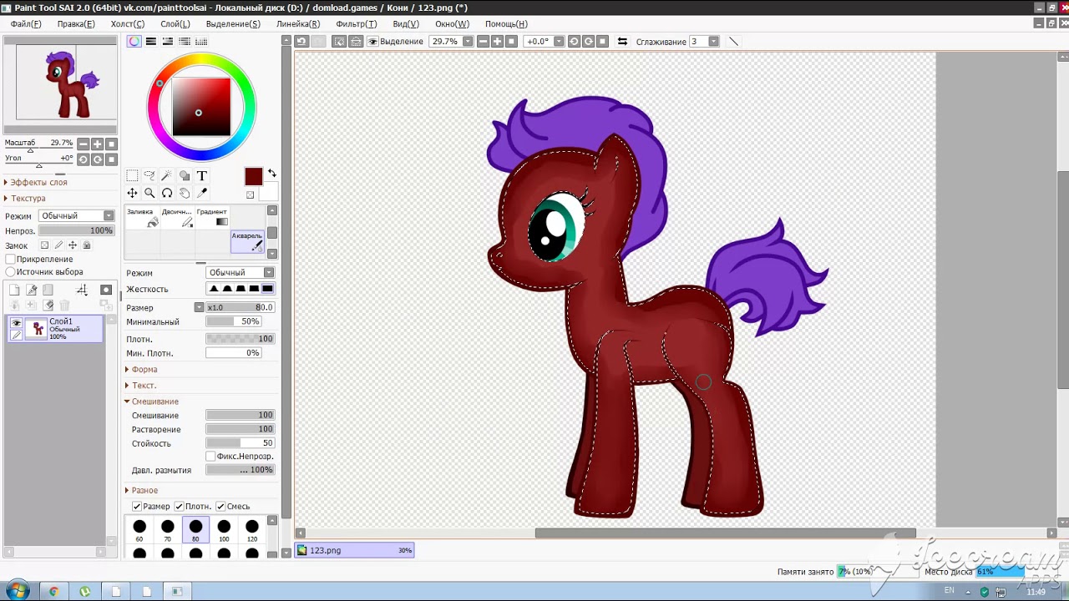Toggle Плотн. pressure checkbox
This screenshot has height=601, width=1069.
[179, 507]
